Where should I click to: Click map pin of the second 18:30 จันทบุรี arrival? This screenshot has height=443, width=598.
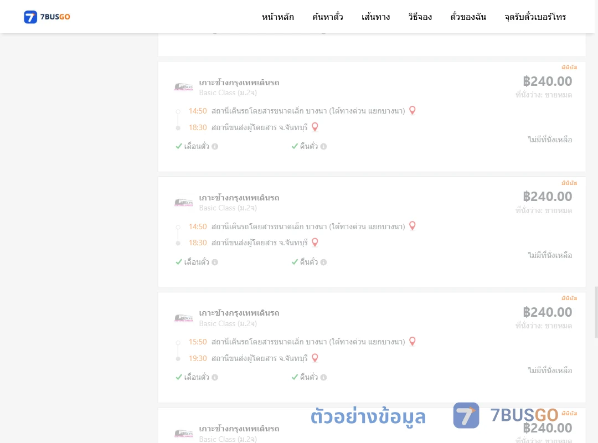(x=315, y=243)
